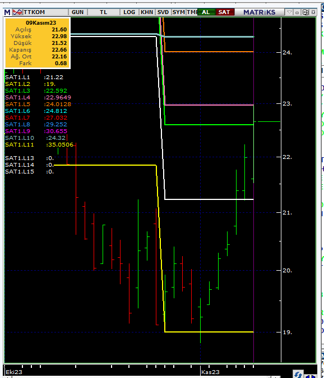Viewport: 324px width, 378px height.
Task: Open the dropdown arrow next to MATRIKS
Action: point(289,12)
